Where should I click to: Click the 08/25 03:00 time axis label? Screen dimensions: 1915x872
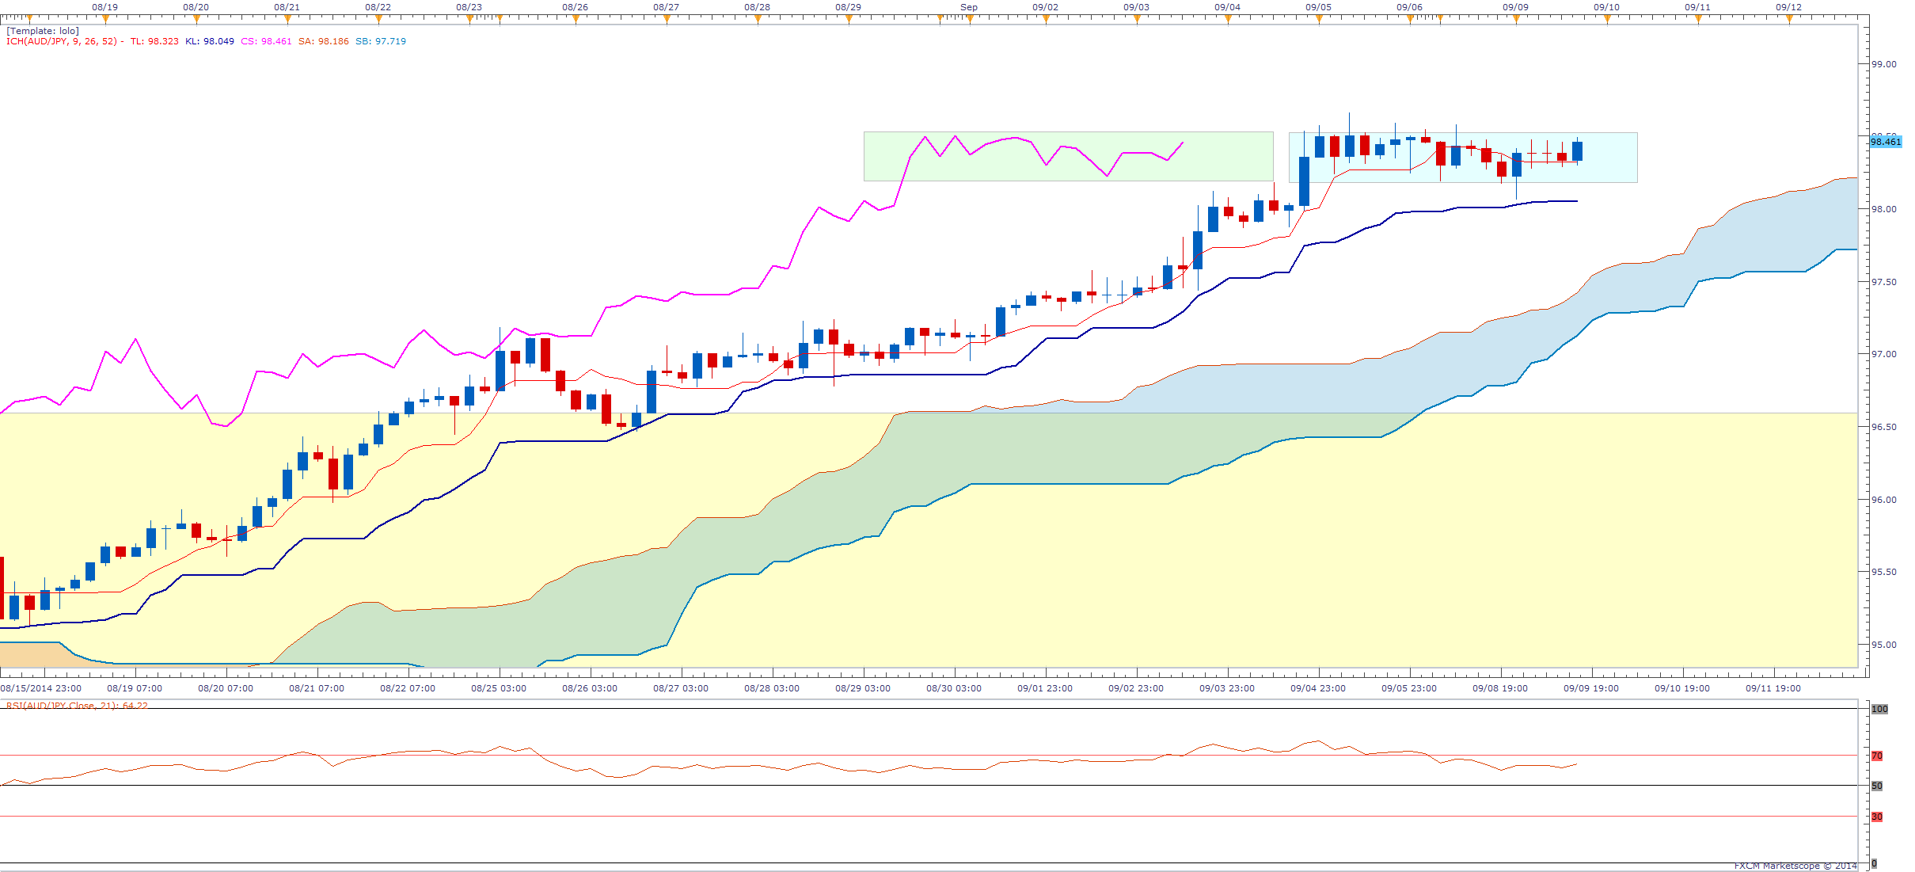tap(498, 688)
